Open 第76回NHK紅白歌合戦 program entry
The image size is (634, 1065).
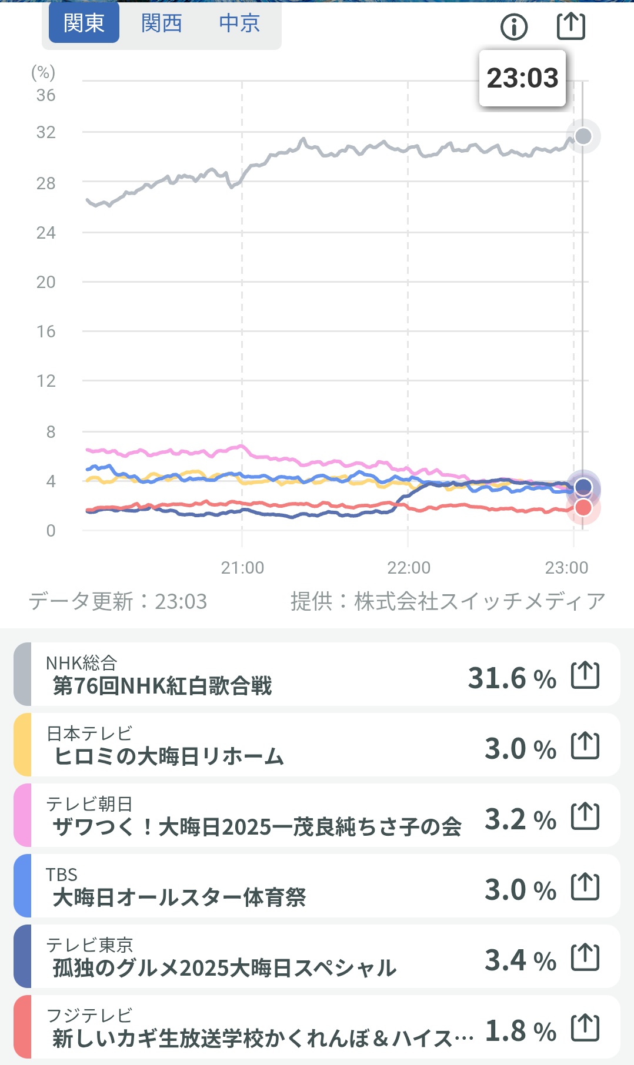(x=162, y=686)
